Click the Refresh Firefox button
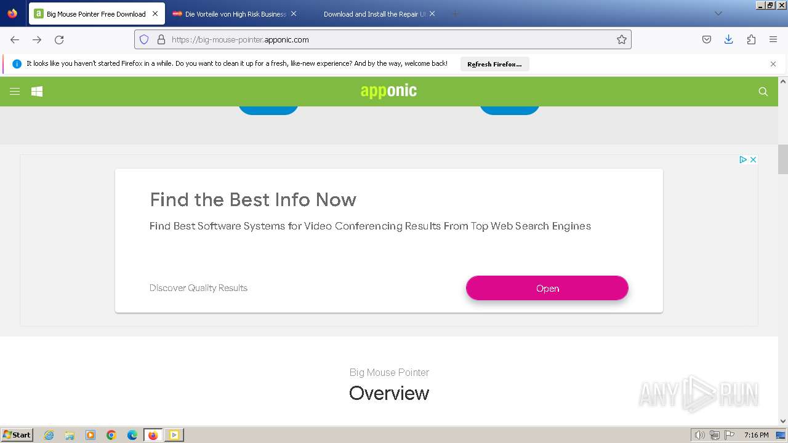Screen dimensions: 788x443 click(x=494, y=64)
